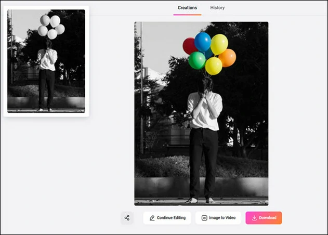328x235 pixels.
Task: Click the large colorized balloons result image
Action: tap(201, 114)
